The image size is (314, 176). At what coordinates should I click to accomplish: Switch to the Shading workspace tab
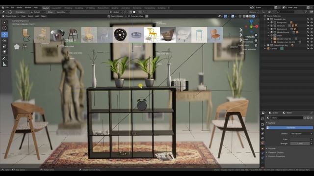(115, 8)
